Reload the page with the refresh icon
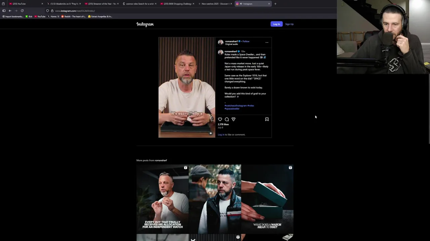The height and width of the screenshot is (241, 430). 22,11
